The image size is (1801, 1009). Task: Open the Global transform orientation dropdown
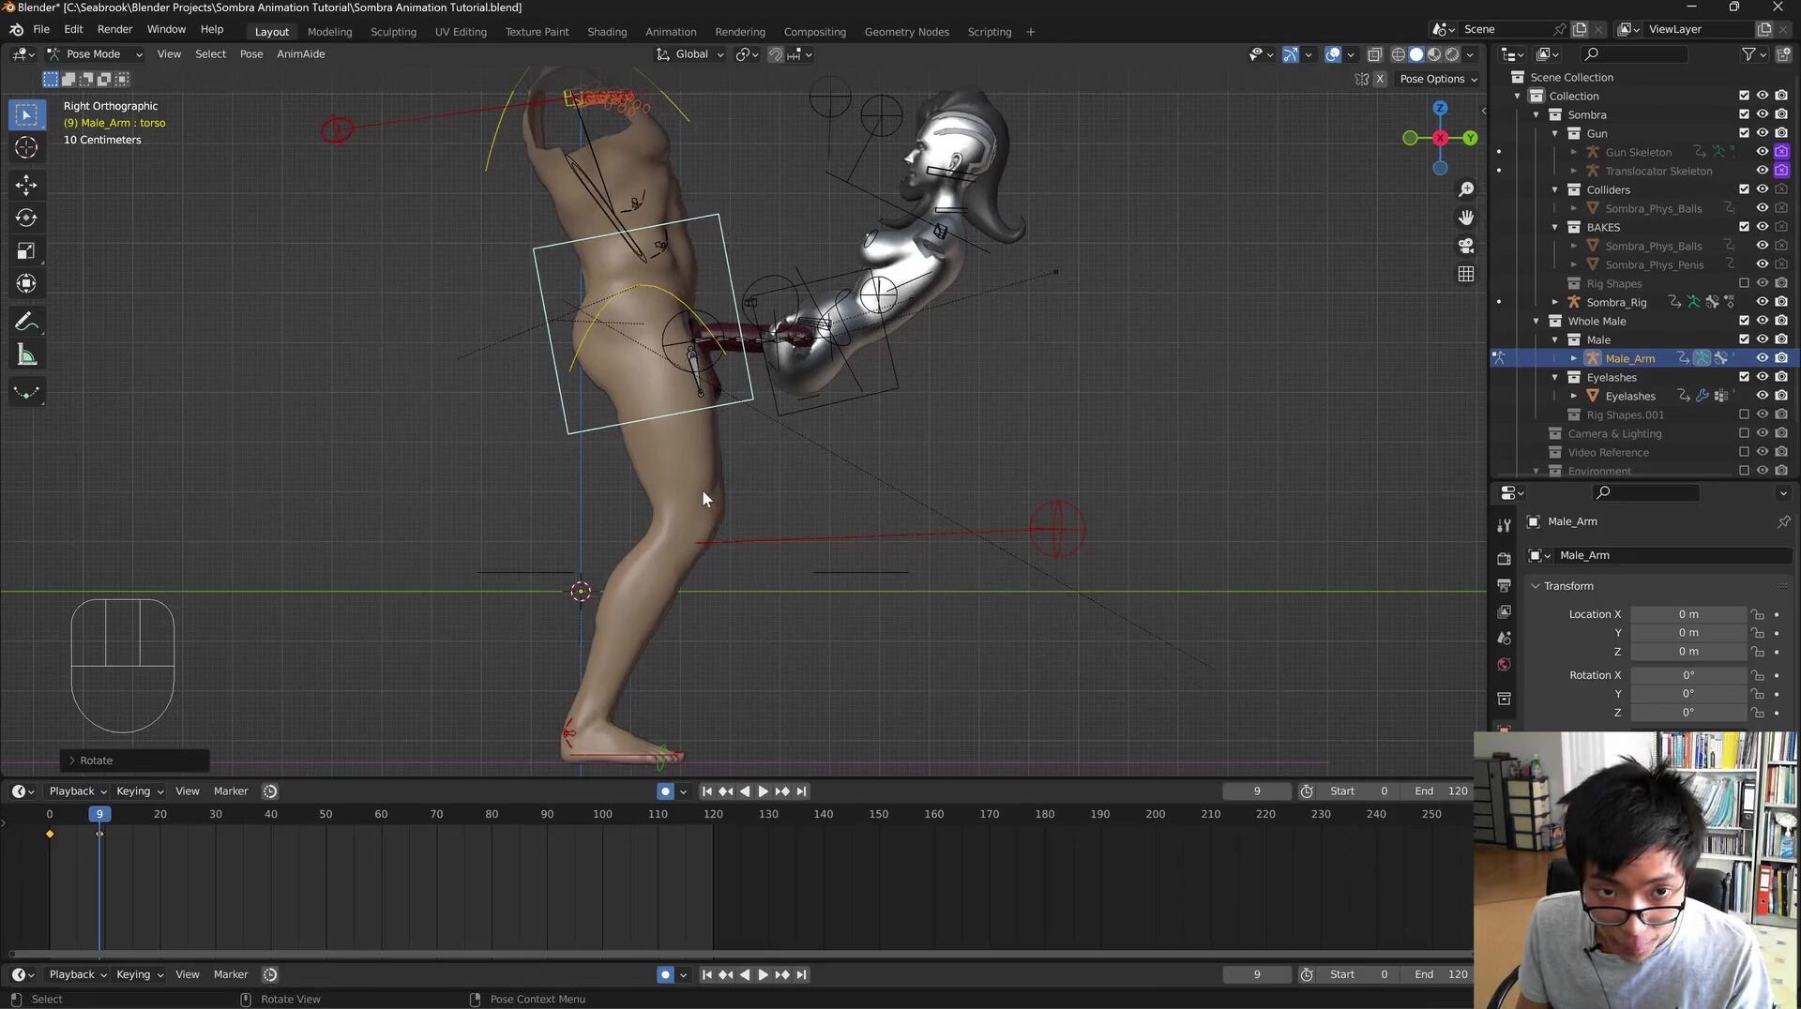click(691, 54)
